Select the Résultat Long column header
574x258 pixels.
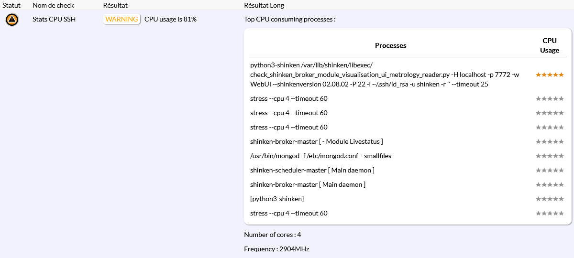click(x=264, y=5)
